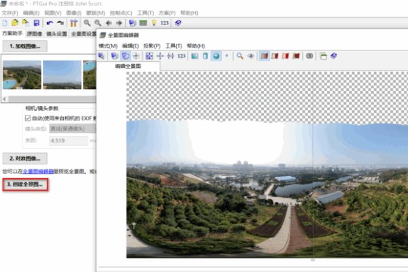Viewport: 408px width, 272px height.
Task: Click the crosshair center point icon in editor
Action: pyautogui.click(x=136, y=56)
